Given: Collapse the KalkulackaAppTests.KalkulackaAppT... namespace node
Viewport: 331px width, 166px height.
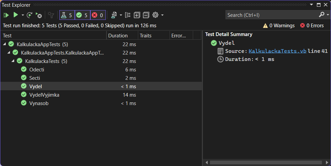Looking at the screenshot, I should click(9, 53).
